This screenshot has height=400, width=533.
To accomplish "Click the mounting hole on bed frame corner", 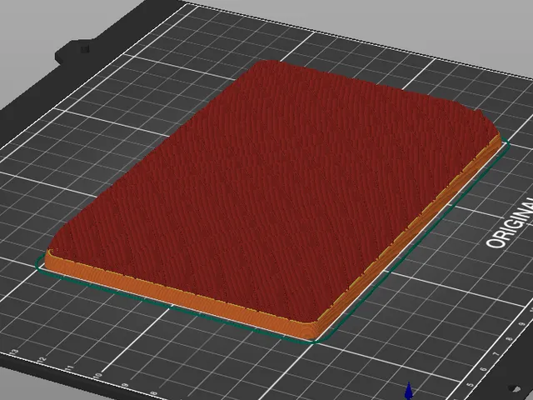I will pos(516,389).
